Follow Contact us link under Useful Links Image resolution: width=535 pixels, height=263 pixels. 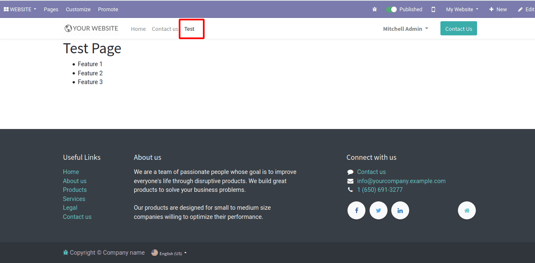tap(77, 217)
